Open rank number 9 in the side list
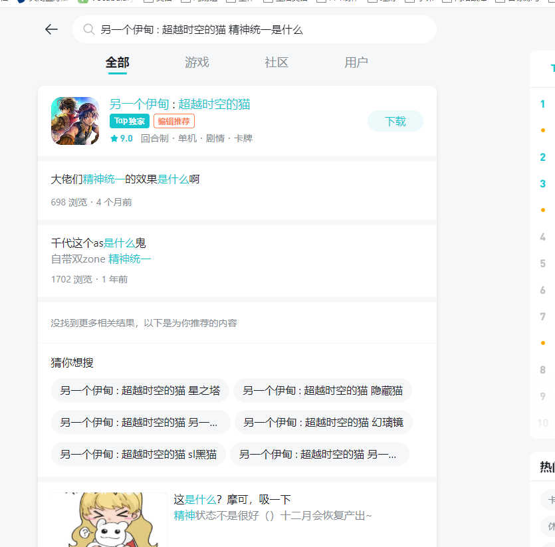Image resolution: width=555 pixels, height=547 pixels. click(x=542, y=396)
